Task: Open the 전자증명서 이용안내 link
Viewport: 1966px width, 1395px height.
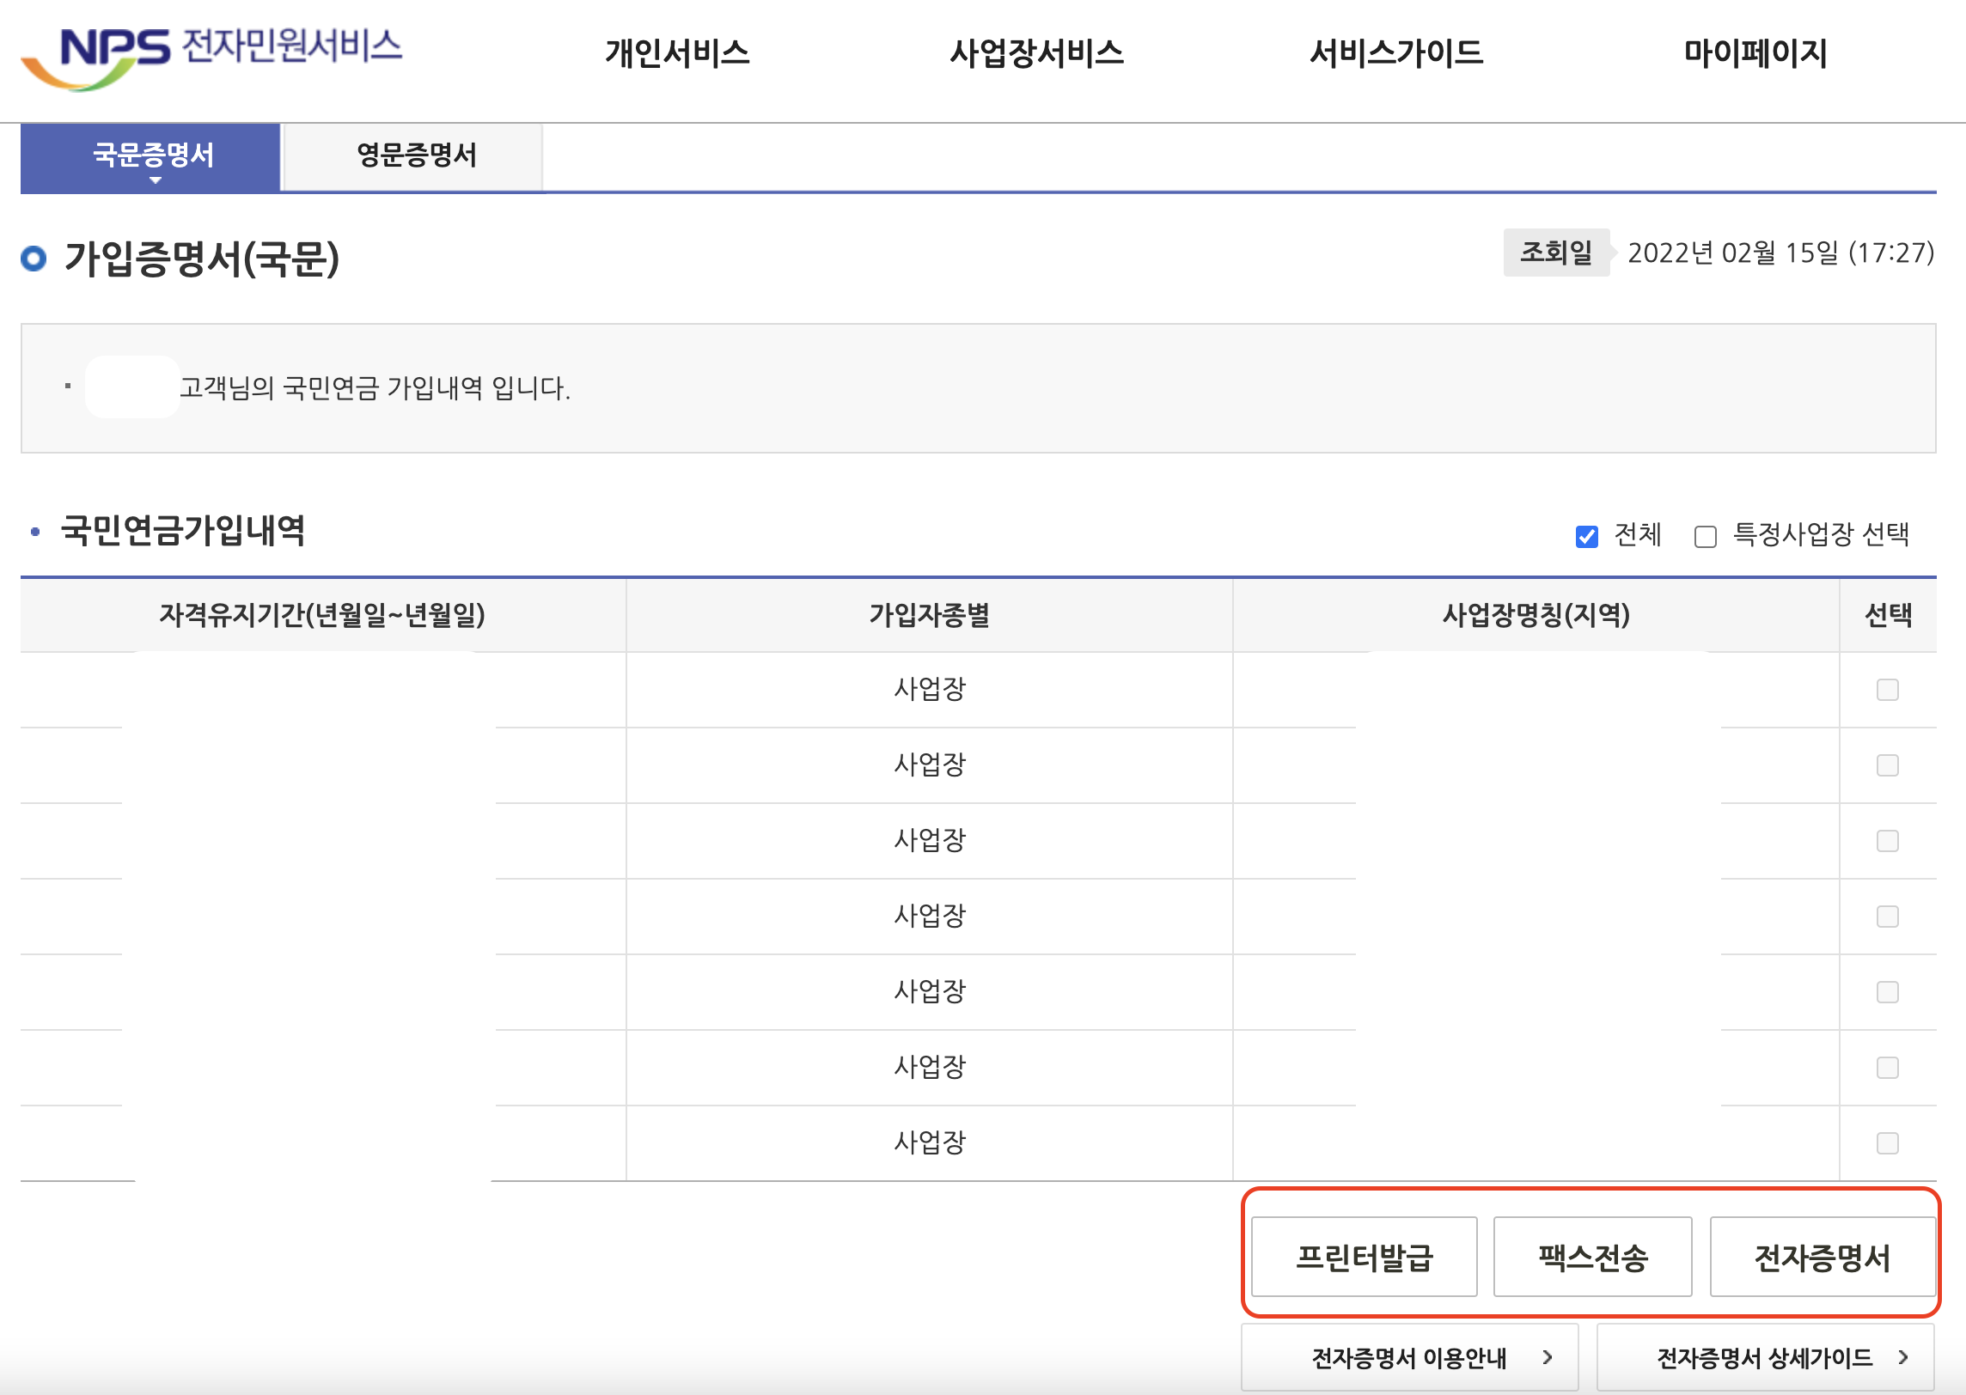Action: 1409,1358
